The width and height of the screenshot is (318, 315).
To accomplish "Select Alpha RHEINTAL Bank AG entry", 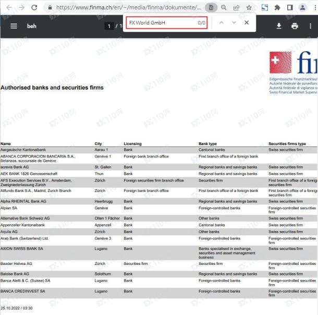I will tap(23, 201).
